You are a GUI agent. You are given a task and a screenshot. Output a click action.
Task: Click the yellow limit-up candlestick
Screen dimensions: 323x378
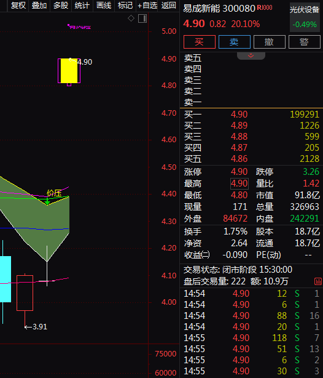[x=69, y=71]
